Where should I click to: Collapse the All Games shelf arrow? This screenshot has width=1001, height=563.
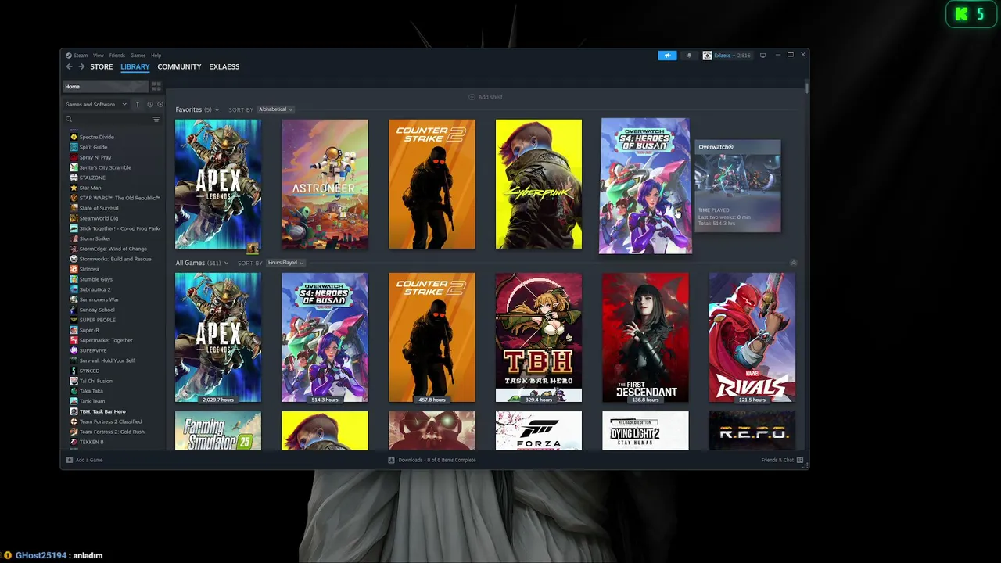click(794, 263)
